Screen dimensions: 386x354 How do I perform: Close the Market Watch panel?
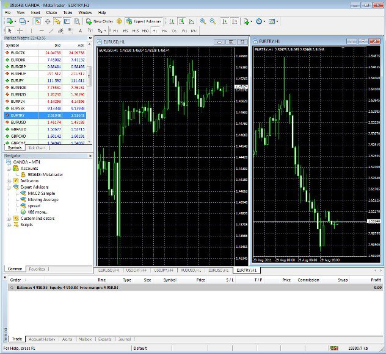(90, 38)
